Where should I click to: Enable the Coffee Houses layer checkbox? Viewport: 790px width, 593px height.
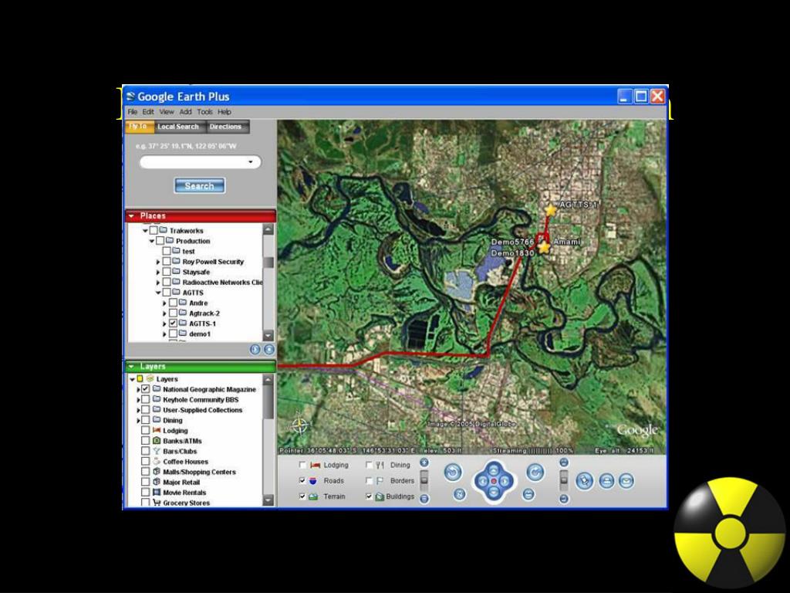click(145, 462)
